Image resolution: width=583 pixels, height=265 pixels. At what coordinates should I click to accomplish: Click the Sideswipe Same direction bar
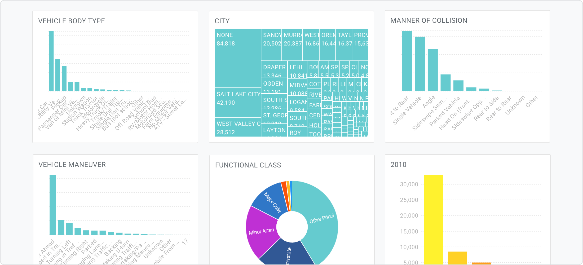(x=445, y=83)
